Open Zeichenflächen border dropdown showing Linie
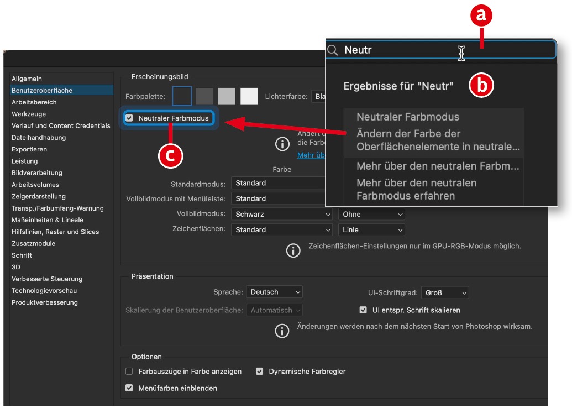The image size is (572, 408). point(371,229)
